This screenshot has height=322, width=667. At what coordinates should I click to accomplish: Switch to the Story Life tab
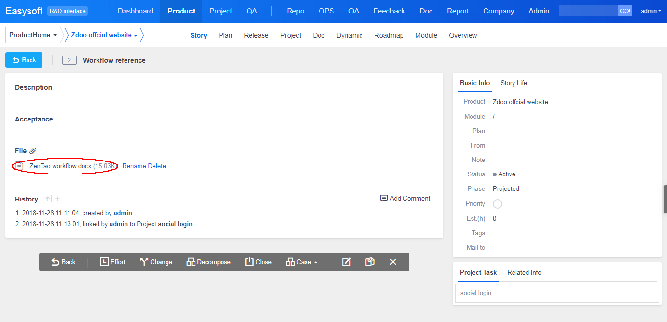514,83
